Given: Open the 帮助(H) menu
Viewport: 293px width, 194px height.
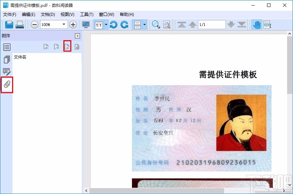Looking at the screenshot, I should click(127, 15).
